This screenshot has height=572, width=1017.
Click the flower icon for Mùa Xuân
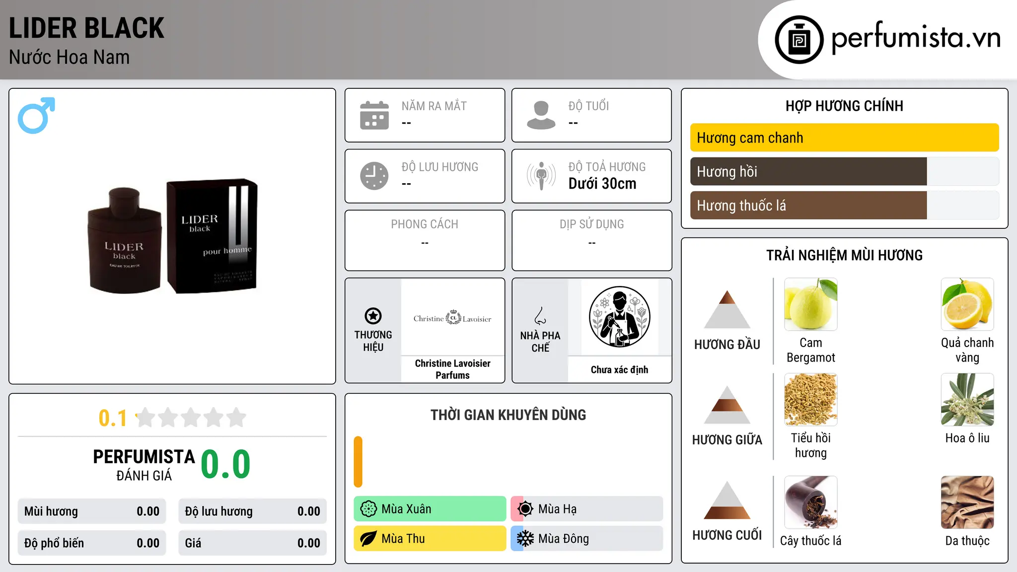(x=368, y=509)
